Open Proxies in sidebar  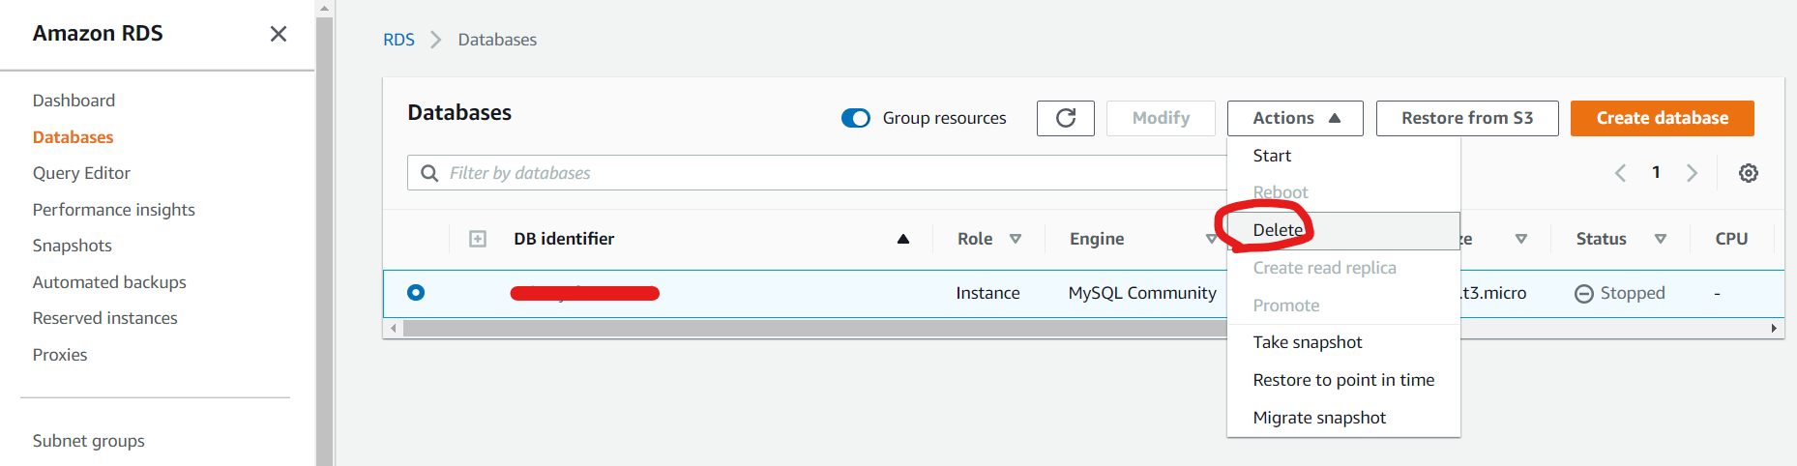(x=60, y=355)
